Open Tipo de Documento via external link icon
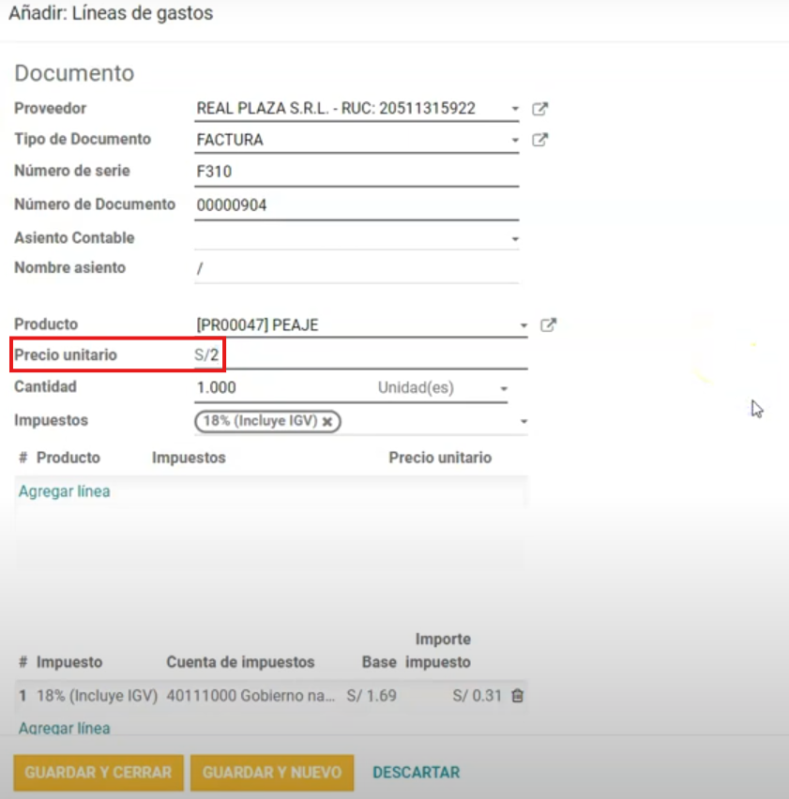 point(539,140)
